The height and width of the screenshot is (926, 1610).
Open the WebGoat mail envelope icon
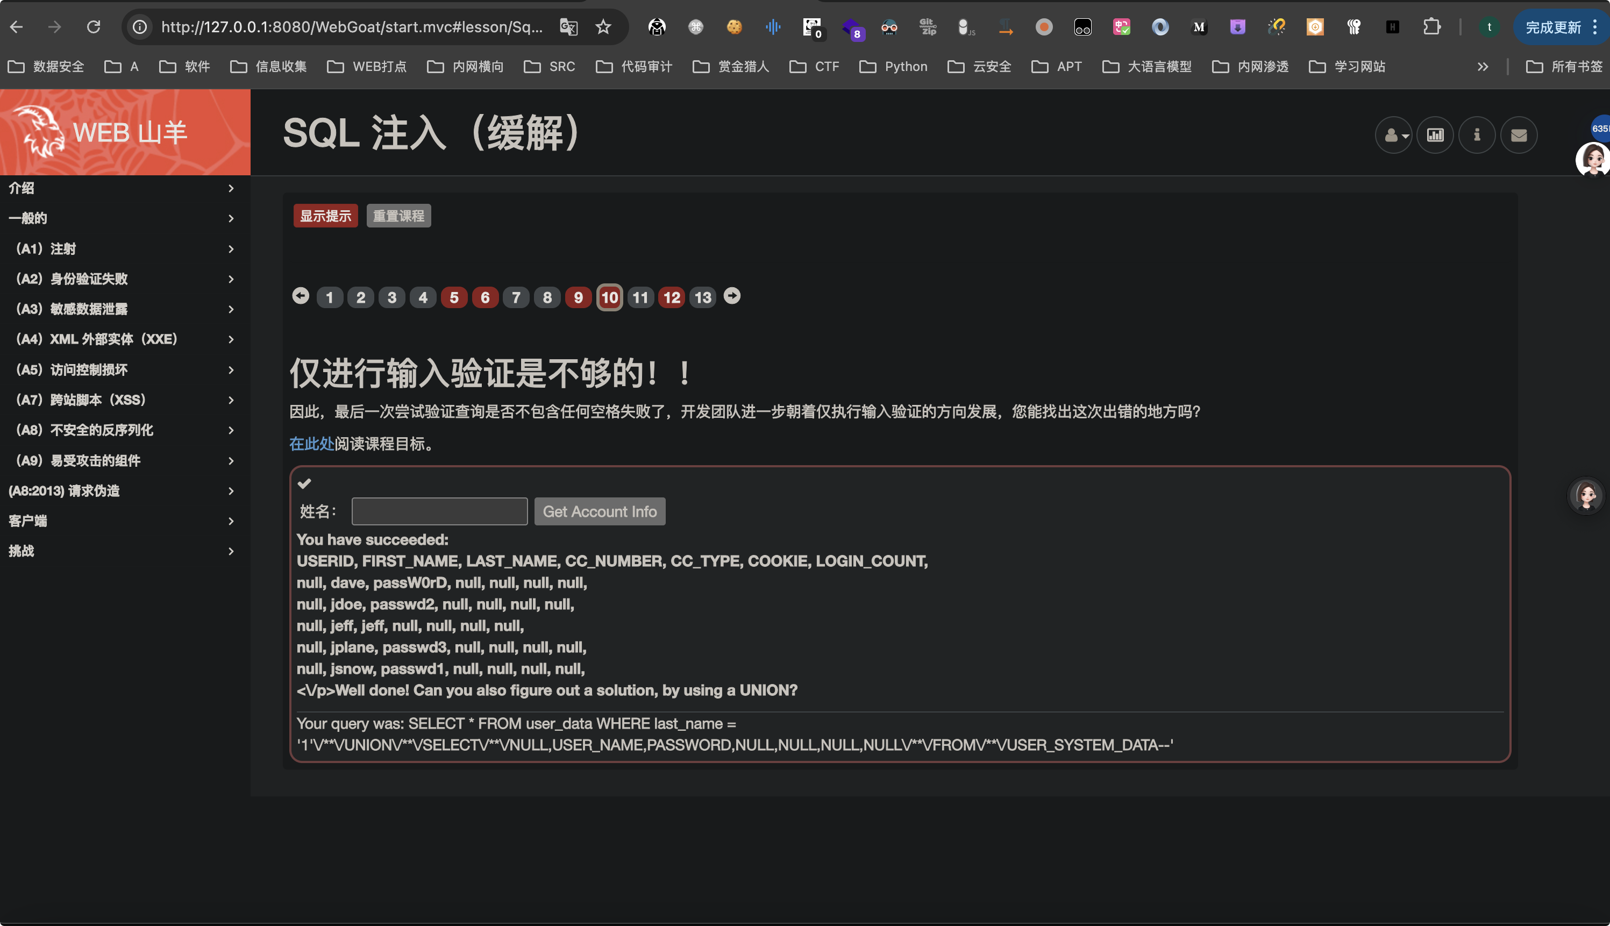pyautogui.click(x=1519, y=135)
